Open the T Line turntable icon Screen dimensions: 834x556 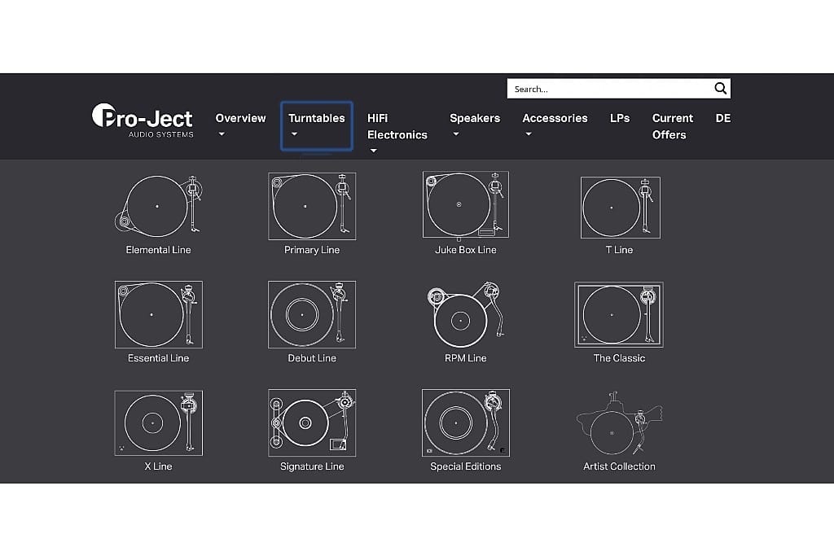(620, 208)
